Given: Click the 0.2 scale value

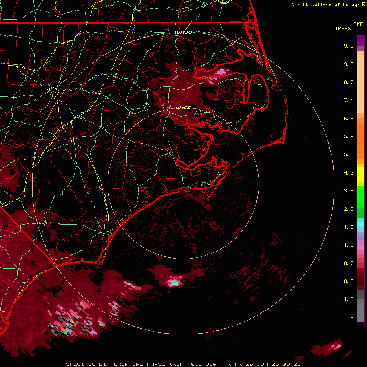Looking at the screenshot, I should (x=349, y=263).
